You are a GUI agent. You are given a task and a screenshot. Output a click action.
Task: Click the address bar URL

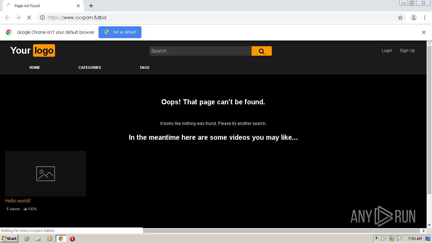[77, 18]
